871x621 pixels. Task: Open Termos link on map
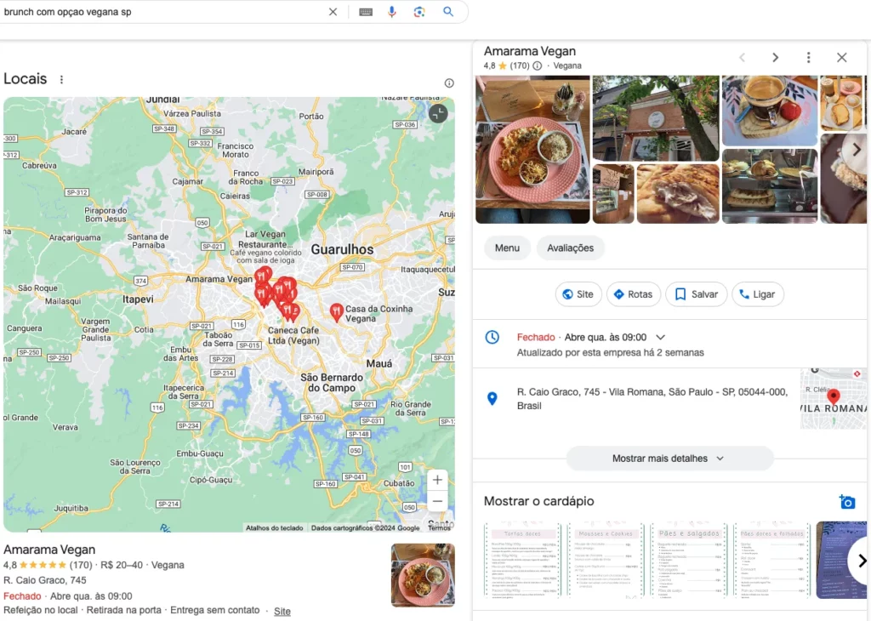440,527
